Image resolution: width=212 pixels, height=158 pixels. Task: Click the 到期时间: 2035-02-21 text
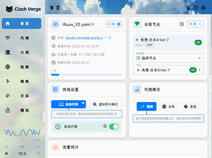tap(74, 63)
